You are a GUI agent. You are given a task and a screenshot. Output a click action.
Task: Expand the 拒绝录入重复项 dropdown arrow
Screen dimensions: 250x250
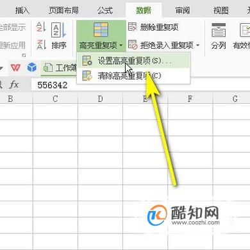click(x=197, y=45)
